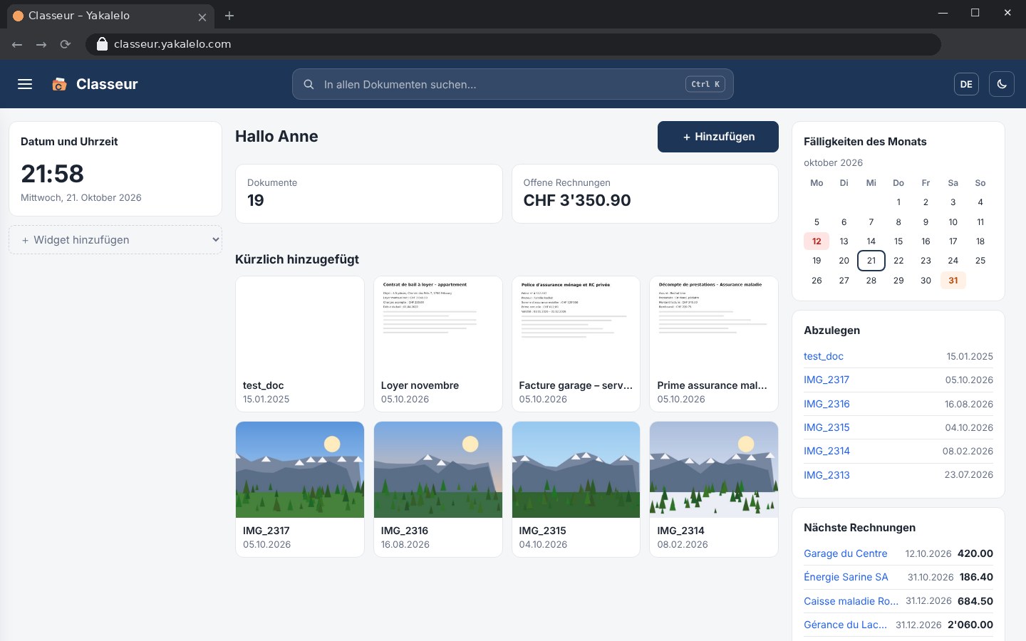Open IMG_2314 link in Abzulegen list
Image resolution: width=1026 pixels, height=641 pixels.
(826, 451)
